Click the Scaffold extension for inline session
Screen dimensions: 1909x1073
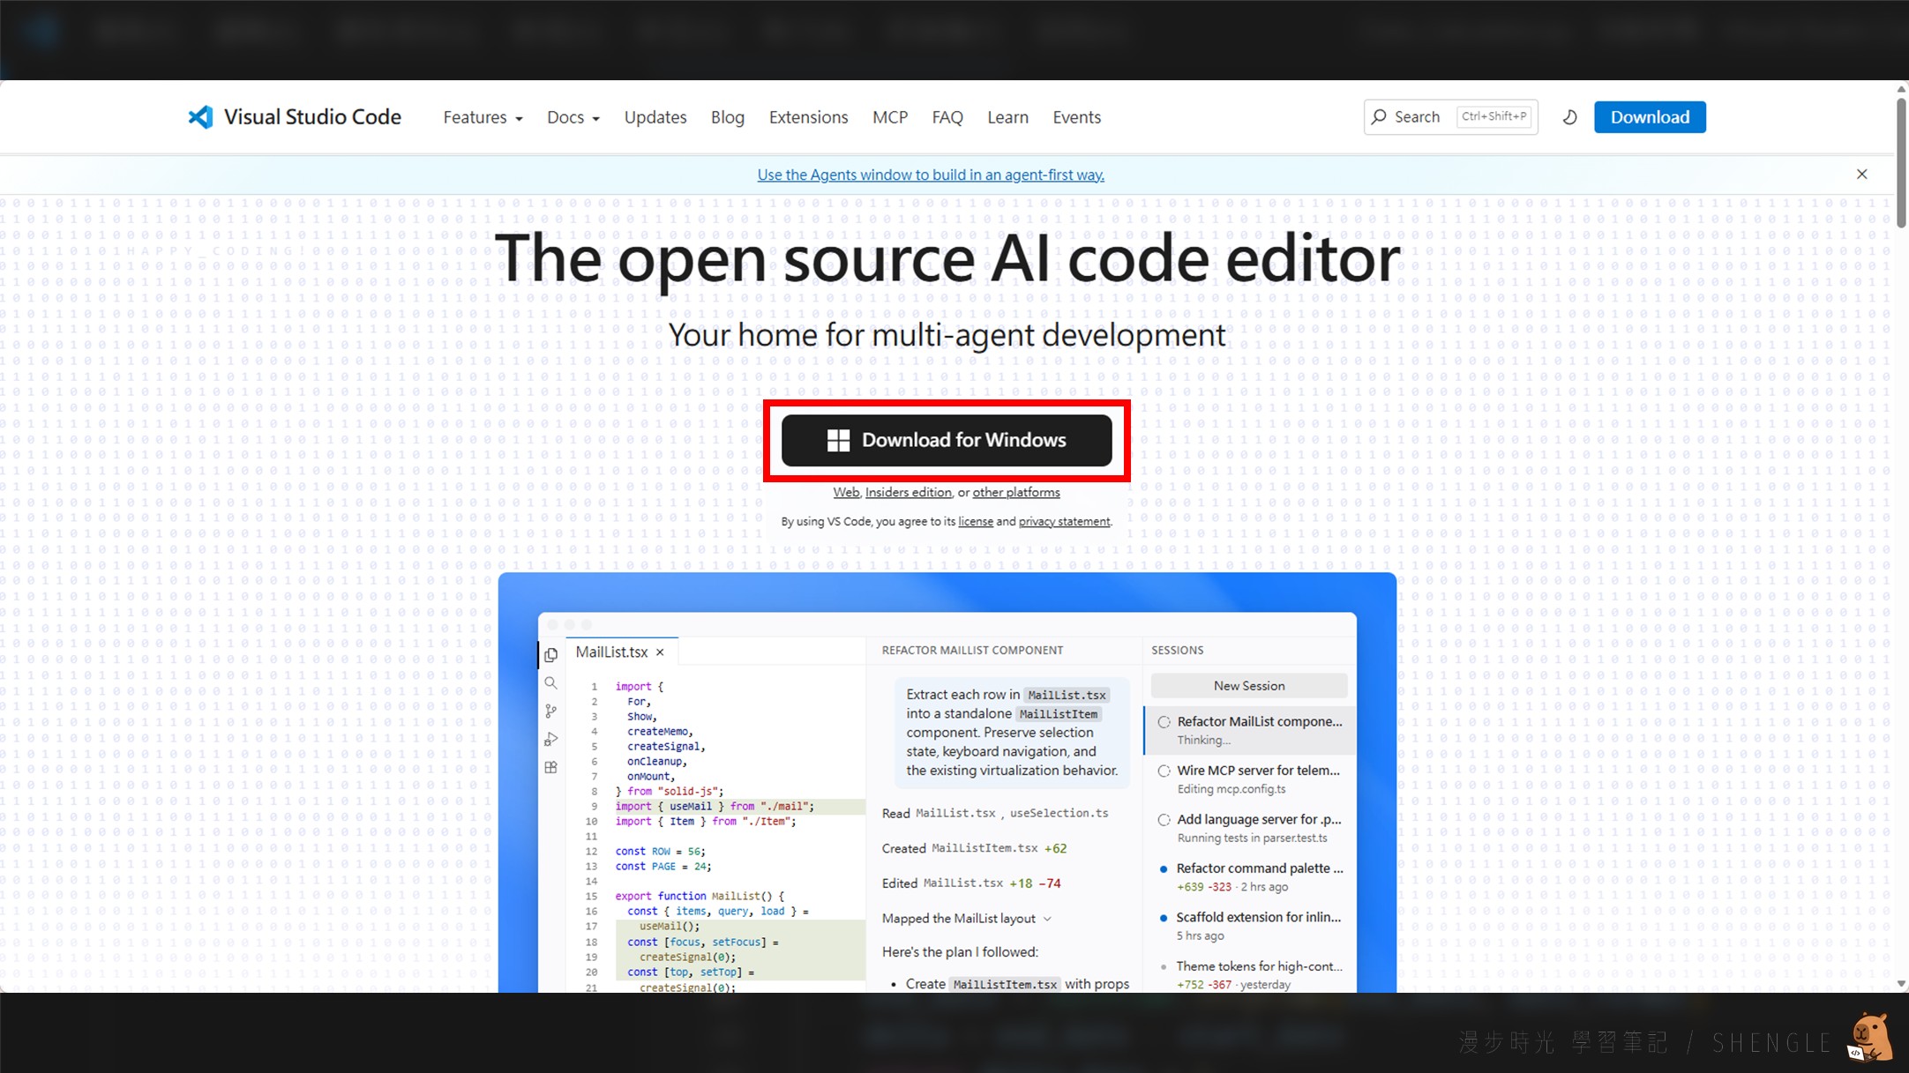(1258, 918)
